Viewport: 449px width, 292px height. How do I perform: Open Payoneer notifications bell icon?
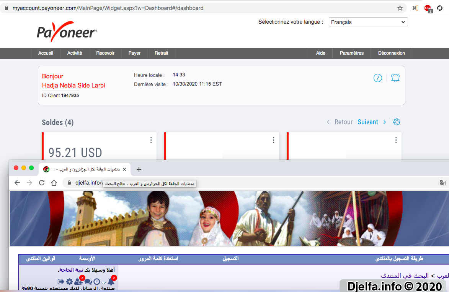(395, 78)
